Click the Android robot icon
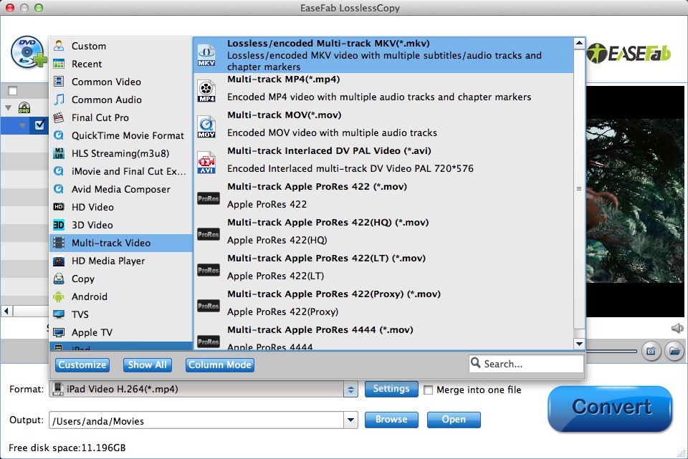The image size is (688, 459). pyautogui.click(x=58, y=296)
